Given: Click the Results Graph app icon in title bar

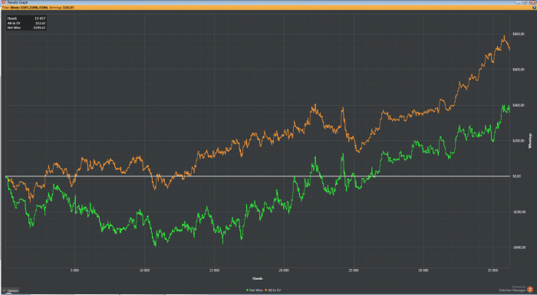Looking at the screenshot, I should 3,2.
